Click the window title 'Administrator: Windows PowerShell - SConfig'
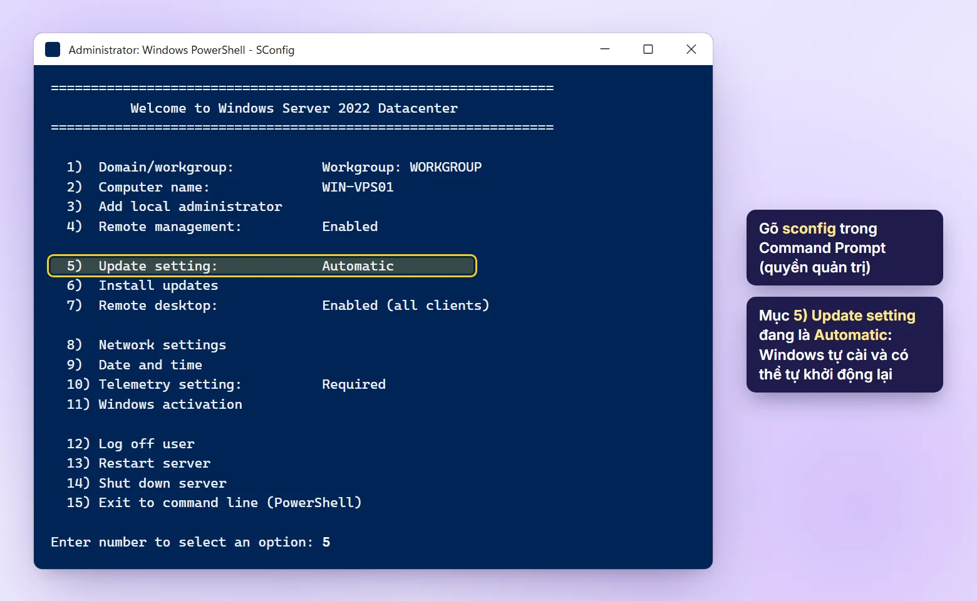 tap(182, 50)
